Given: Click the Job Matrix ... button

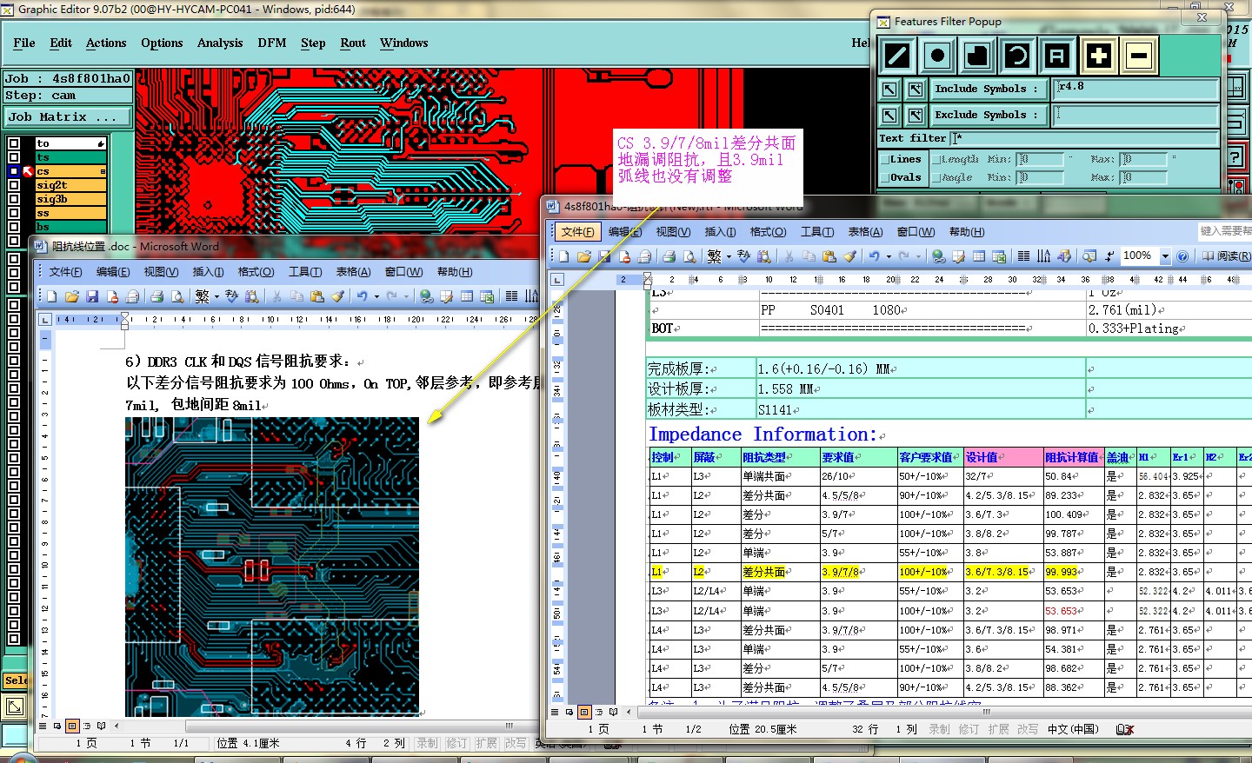Looking at the screenshot, I should coord(68,116).
